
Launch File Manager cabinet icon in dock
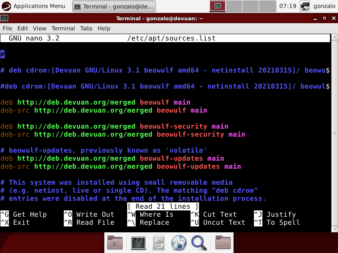[159, 243]
